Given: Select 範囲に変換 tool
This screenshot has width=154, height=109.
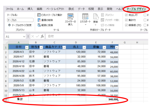Looking at the screenshot, I should click(x=45, y=25).
